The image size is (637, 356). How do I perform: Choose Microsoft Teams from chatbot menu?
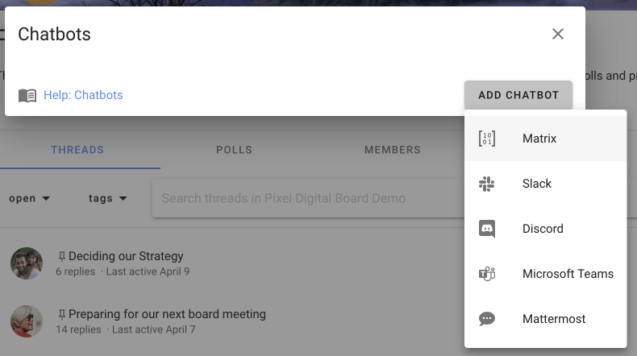click(546, 274)
